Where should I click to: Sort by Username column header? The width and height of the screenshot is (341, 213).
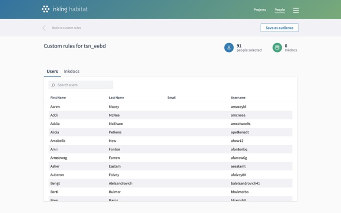(x=238, y=98)
